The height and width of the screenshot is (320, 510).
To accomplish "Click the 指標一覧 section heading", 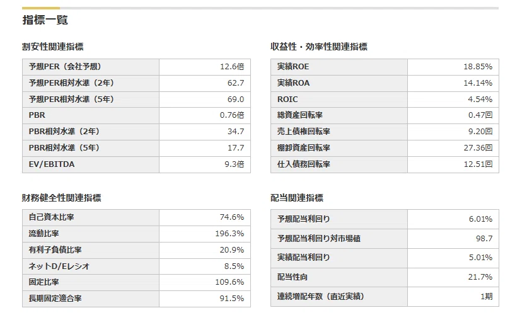I will pyautogui.click(x=45, y=20).
